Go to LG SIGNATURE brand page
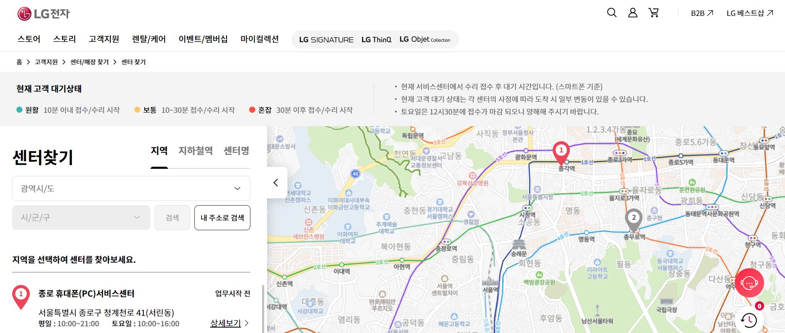785x333 pixels. coord(326,40)
